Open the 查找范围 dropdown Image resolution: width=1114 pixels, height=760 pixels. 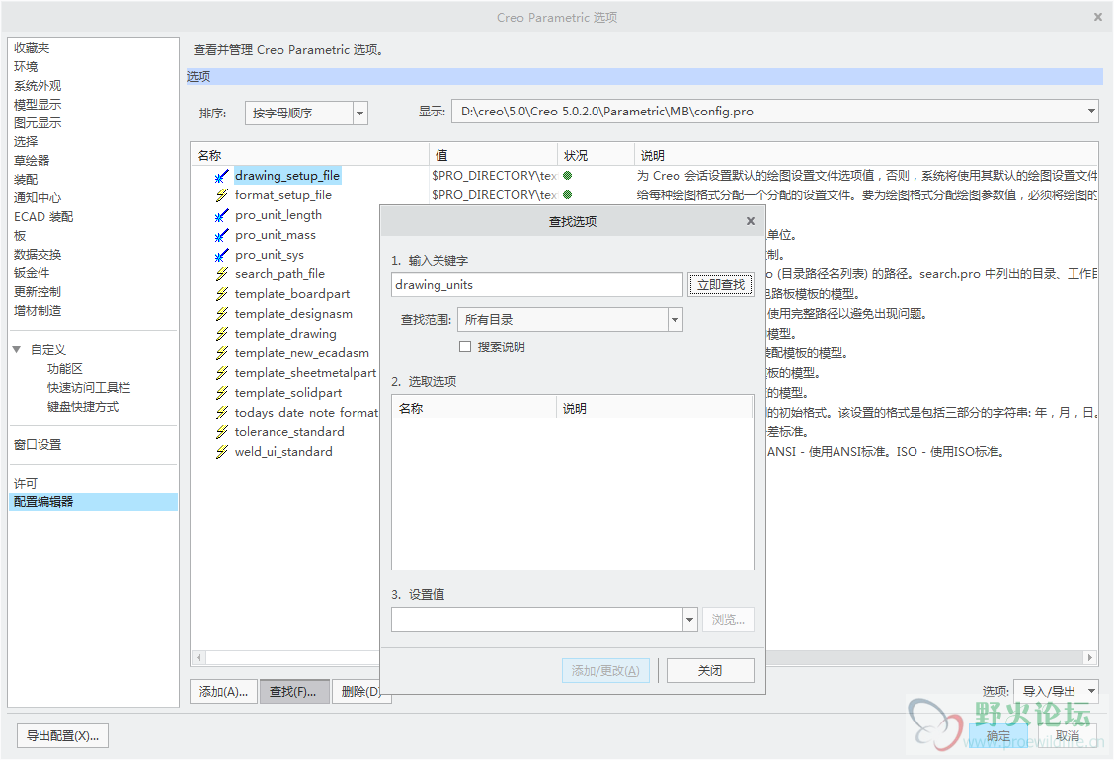(675, 320)
